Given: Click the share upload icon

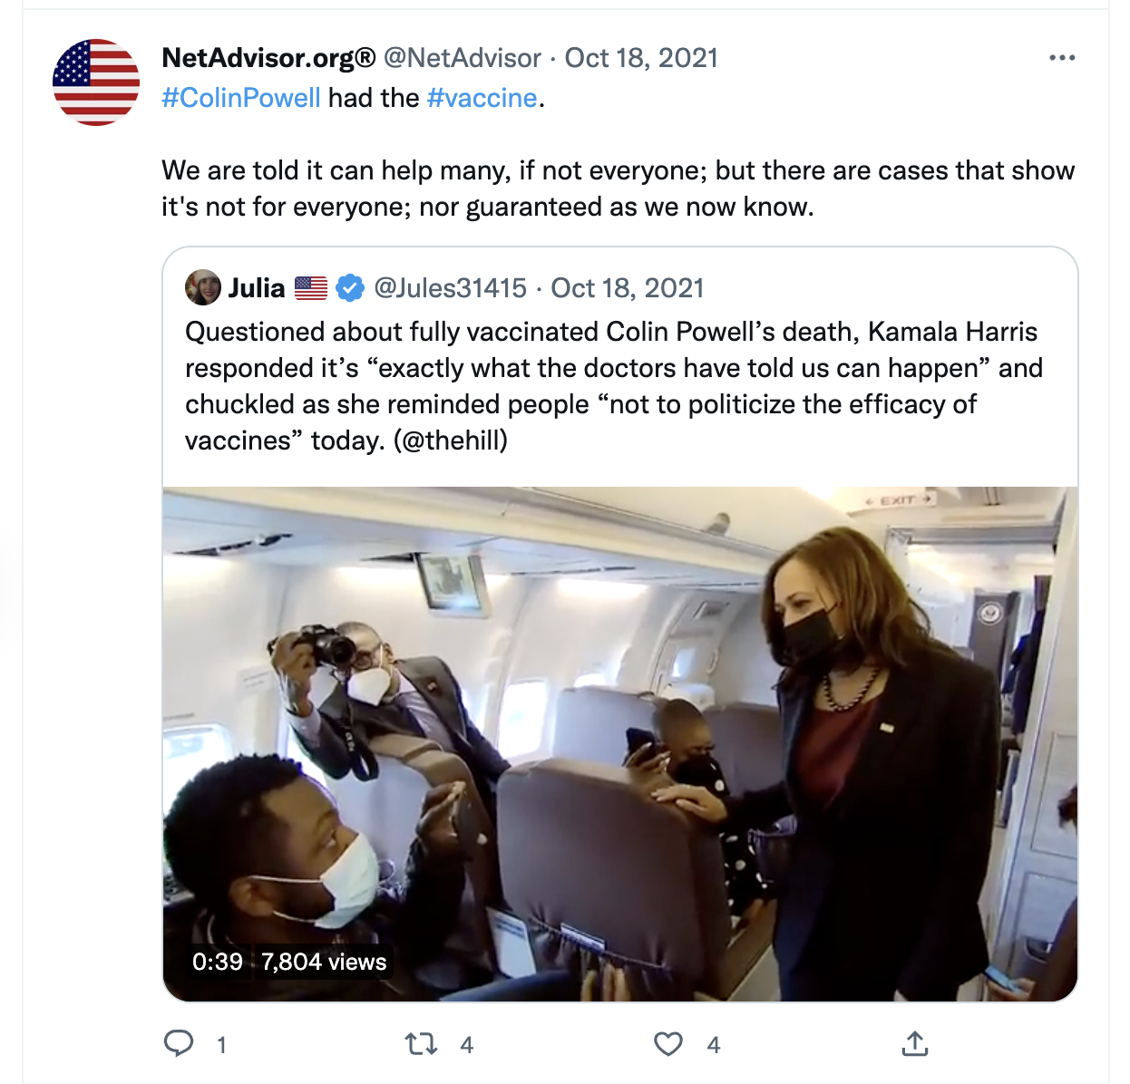Looking at the screenshot, I should 915,1044.
